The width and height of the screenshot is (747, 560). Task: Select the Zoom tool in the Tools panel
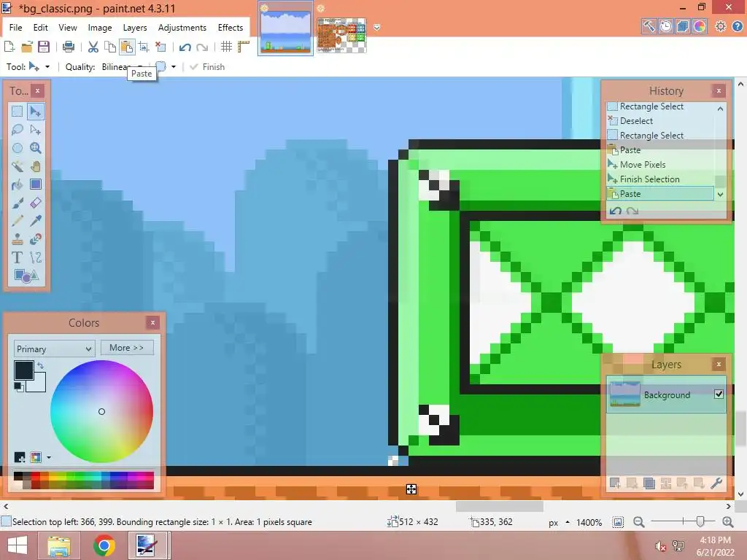[x=35, y=148]
